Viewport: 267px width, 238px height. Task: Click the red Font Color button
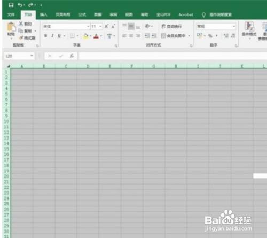[x=96, y=36]
